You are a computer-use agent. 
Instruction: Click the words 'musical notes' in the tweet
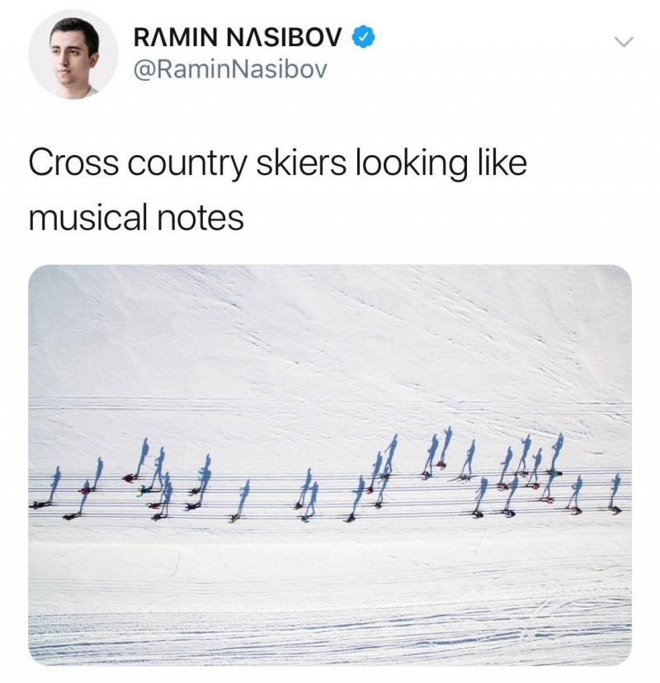[x=136, y=218]
